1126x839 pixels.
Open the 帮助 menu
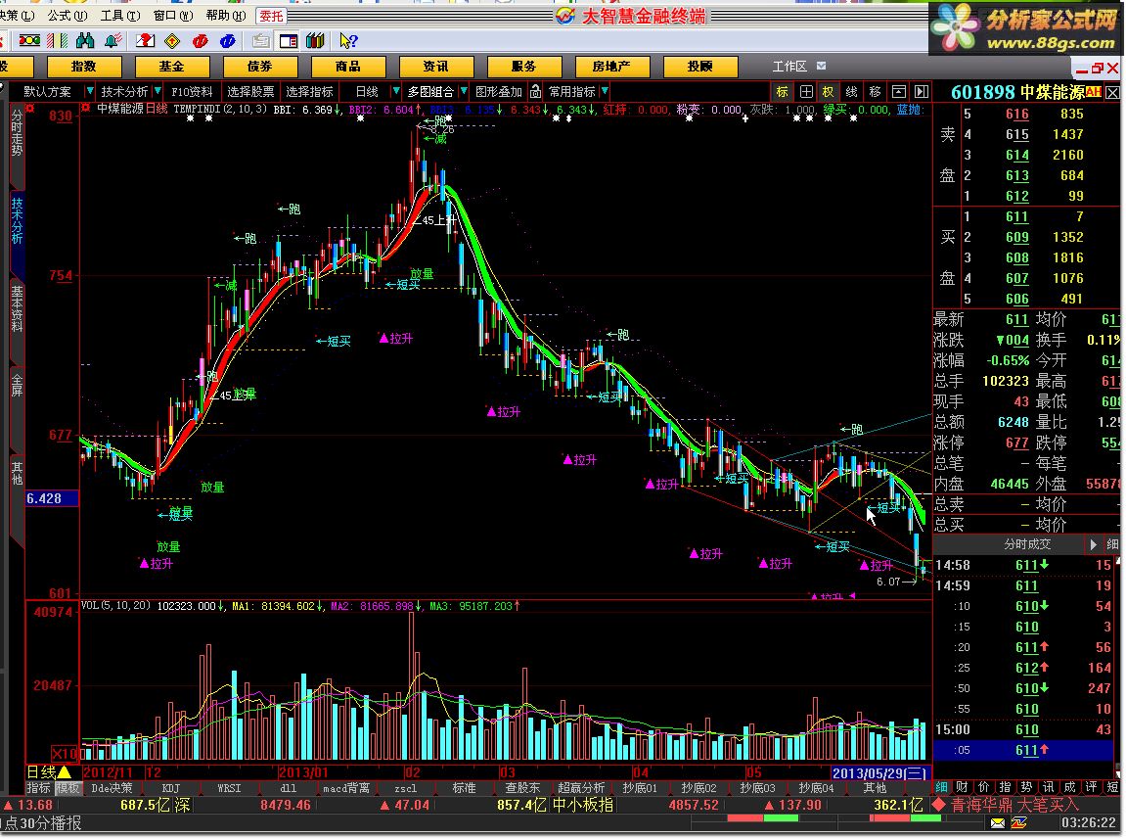pos(225,16)
